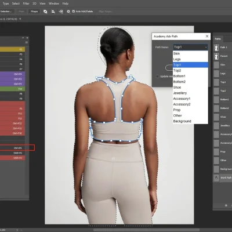Viewport: 232px width, 232px height.
Task: Select the Jewellery path in Paths panel
Action: click(223, 125)
